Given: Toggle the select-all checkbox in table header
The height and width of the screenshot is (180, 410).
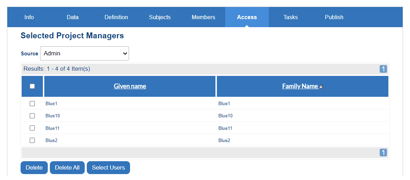Looking at the screenshot, I should [x=32, y=86].
